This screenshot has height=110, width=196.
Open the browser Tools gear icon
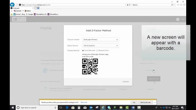click(x=184, y=5)
